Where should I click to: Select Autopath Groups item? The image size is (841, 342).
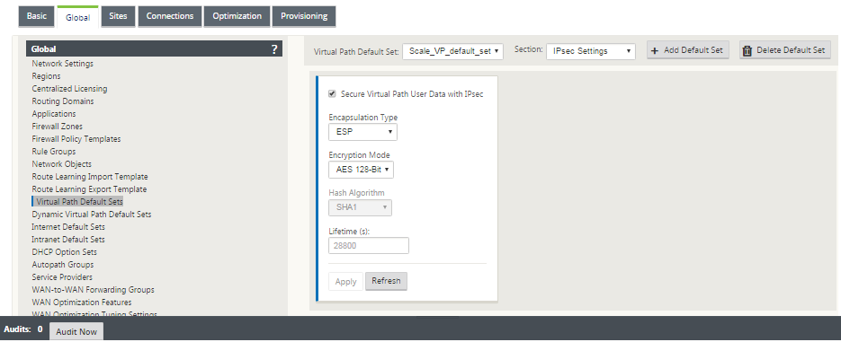pyautogui.click(x=63, y=265)
